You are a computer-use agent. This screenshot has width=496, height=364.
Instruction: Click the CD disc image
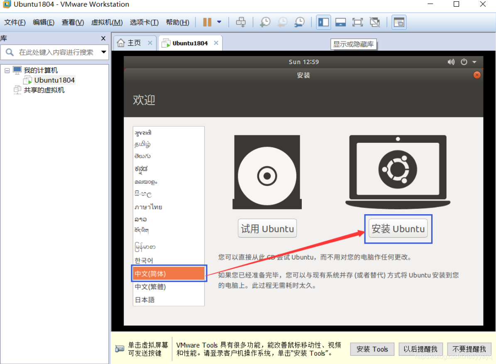click(x=267, y=172)
